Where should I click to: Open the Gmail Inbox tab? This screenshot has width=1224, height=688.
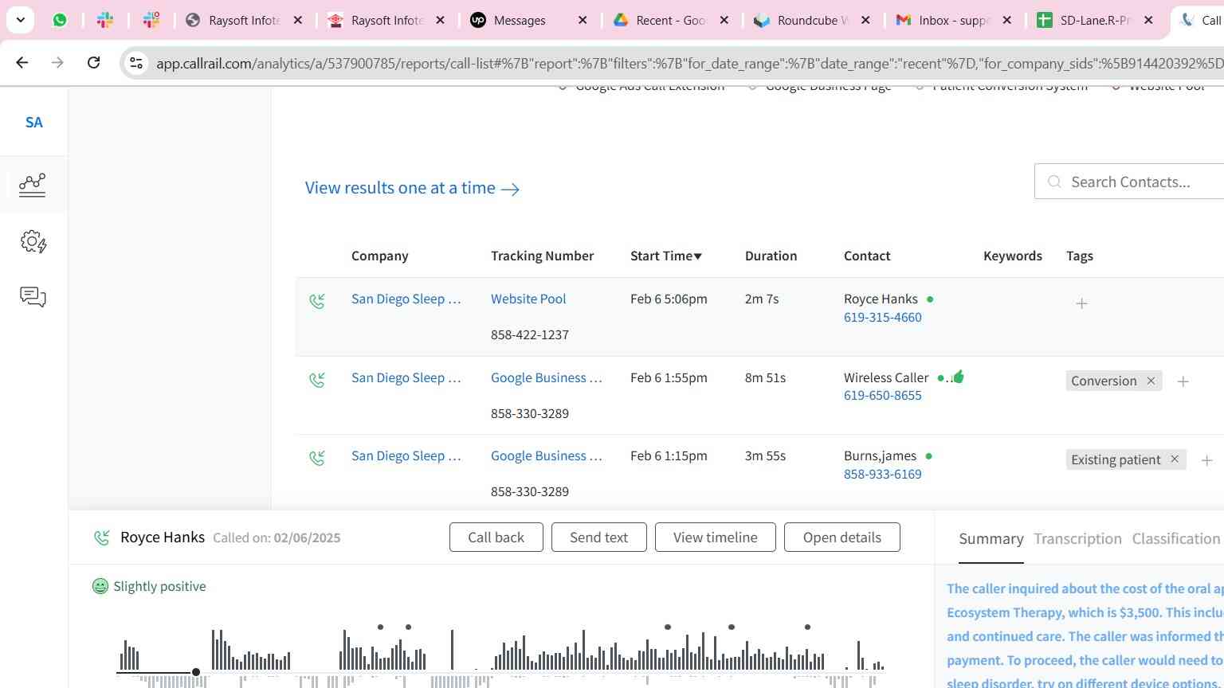952,20
